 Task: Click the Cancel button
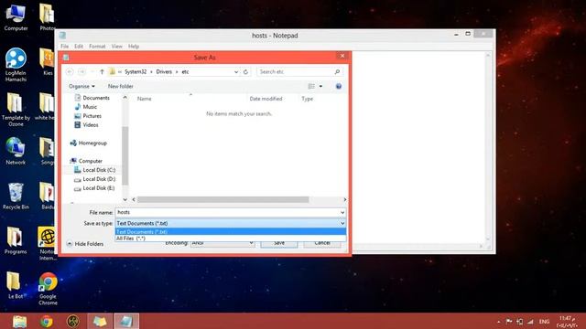pos(322,244)
